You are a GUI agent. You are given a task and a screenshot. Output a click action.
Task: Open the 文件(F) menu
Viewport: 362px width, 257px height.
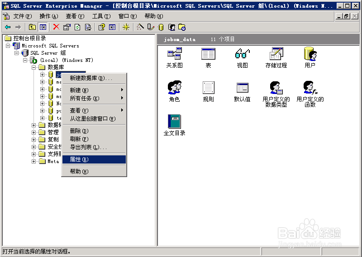(x=22, y=16)
